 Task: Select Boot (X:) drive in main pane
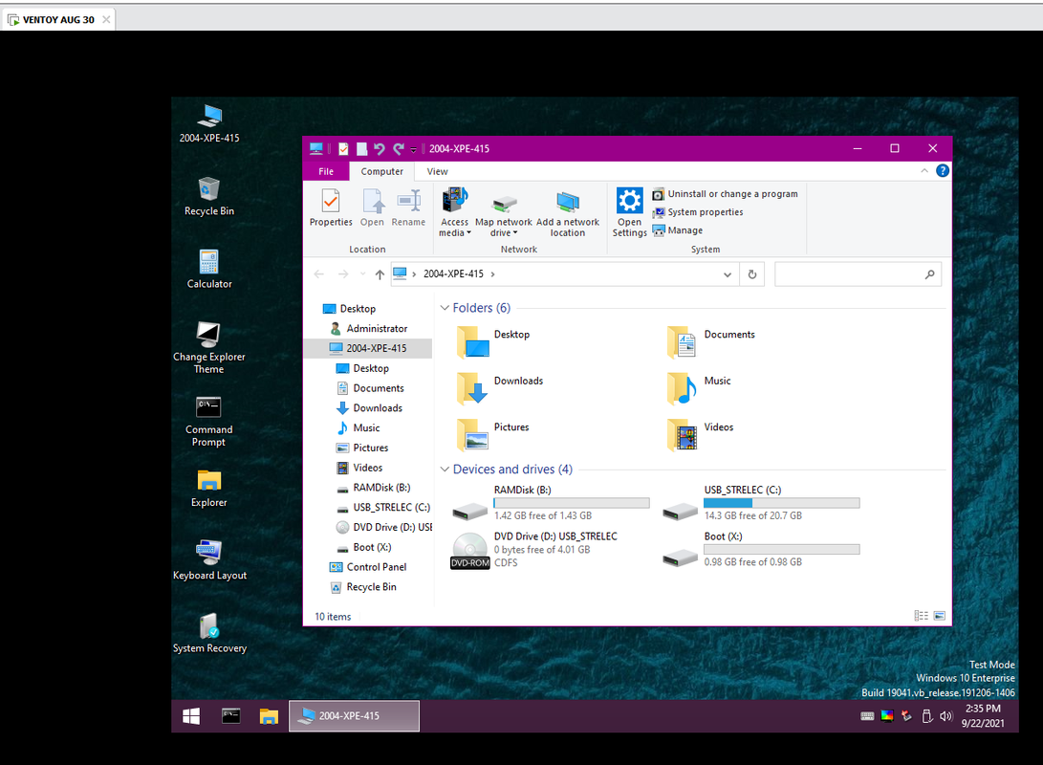coord(762,550)
